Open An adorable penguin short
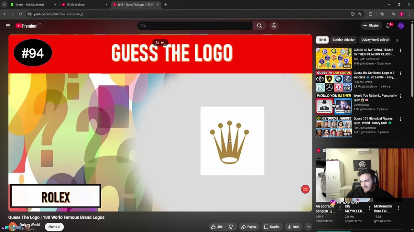This screenshot has width=414, height=232. point(325,208)
